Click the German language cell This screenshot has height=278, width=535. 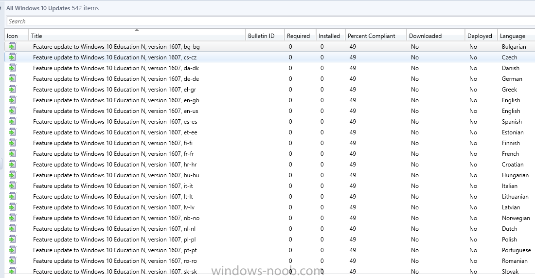[x=512, y=78]
